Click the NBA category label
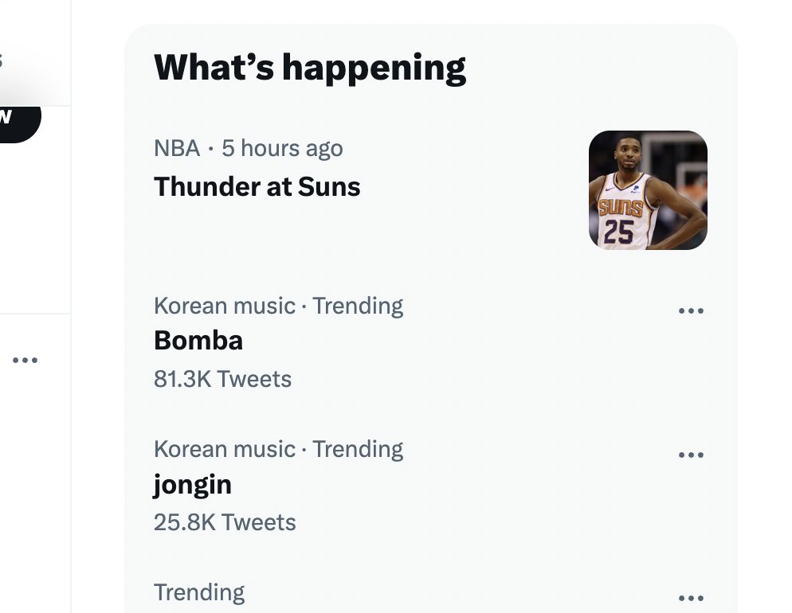 pos(177,148)
